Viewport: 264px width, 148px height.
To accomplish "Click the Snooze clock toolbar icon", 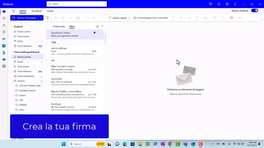I will 197,18.
